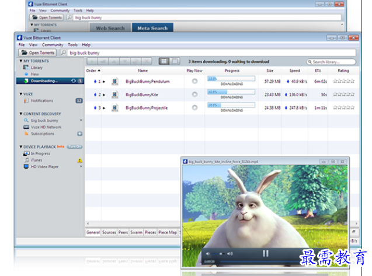The width and height of the screenshot is (372, 276).
Task: Remove the HD Video Player entry
Action: pyautogui.click(x=81, y=166)
